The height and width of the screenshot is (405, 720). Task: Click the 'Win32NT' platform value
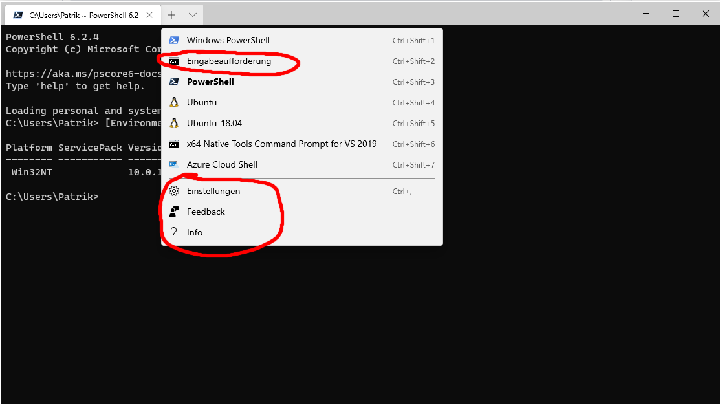32,172
